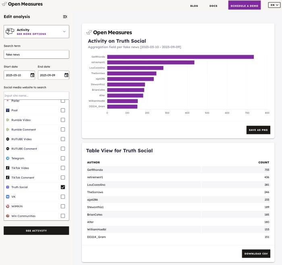The height and width of the screenshot is (265, 282).
Task: Select WilliamHoelbl row in table
Action: coord(178,230)
